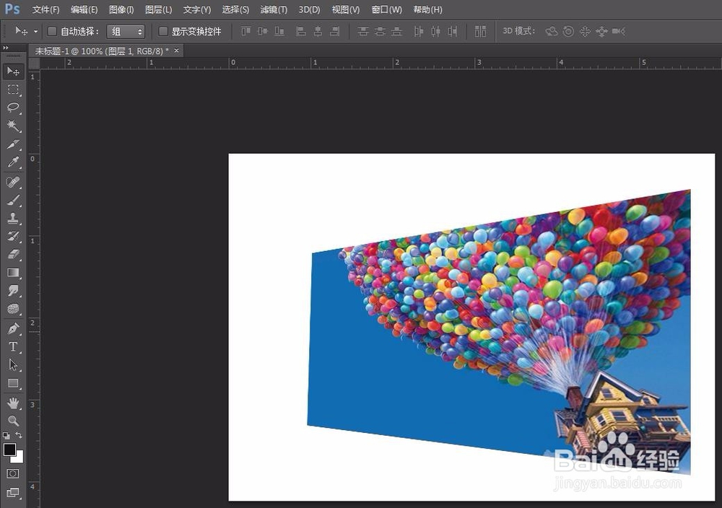Select the Brush tool
This screenshot has width=722, height=508.
click(x=13, y=200)
